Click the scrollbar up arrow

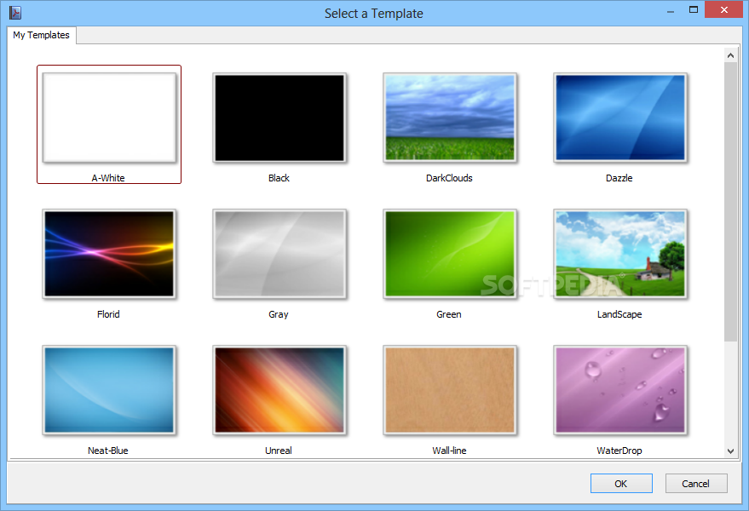[730, 55]
